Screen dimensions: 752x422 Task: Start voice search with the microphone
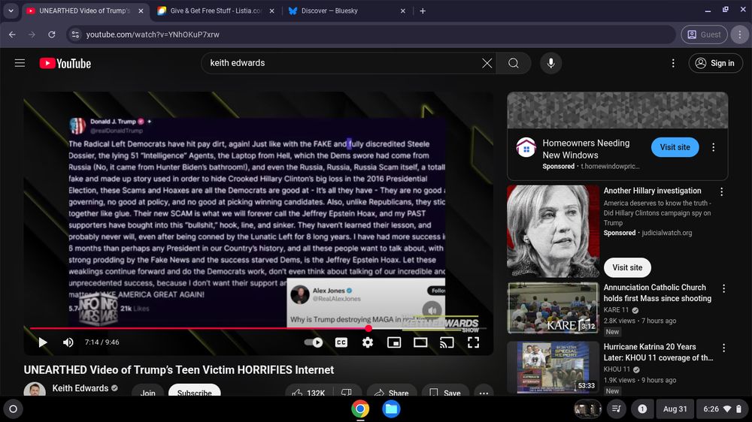pos(551,63)
